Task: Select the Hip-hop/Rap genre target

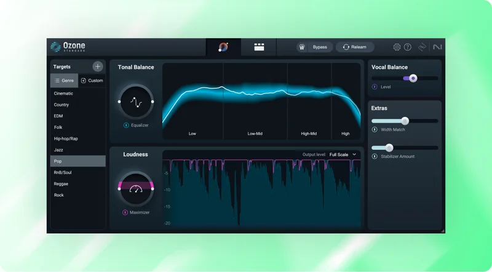Action: [x=78, y=138]
